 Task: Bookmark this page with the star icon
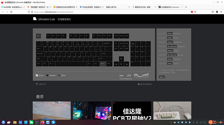coord(195,12)
